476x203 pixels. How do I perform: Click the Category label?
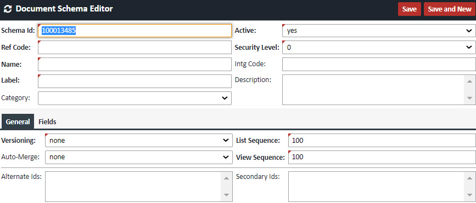(x=15, y=98)
